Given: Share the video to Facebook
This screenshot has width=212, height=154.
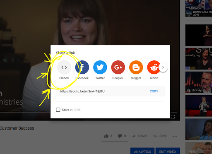Looking at the screenshot, I should [82, 67].
